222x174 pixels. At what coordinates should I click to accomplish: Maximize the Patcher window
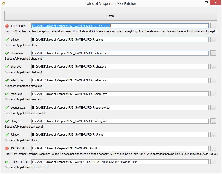(206, 3)
